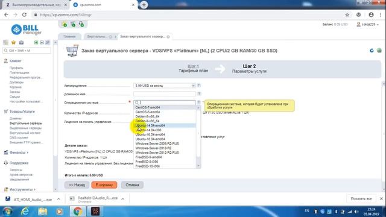
Task: Open Chrome profile avatar menu
Action: 371,14
